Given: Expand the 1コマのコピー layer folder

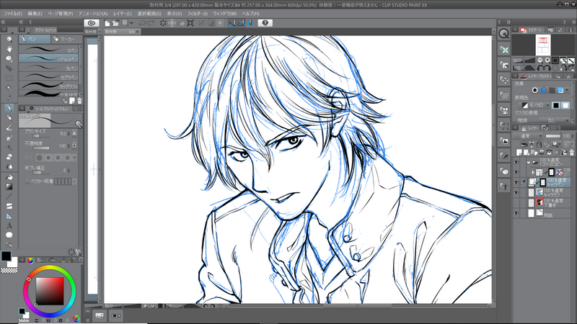Looking at the screenshot, I should click(x=529, y=163).
